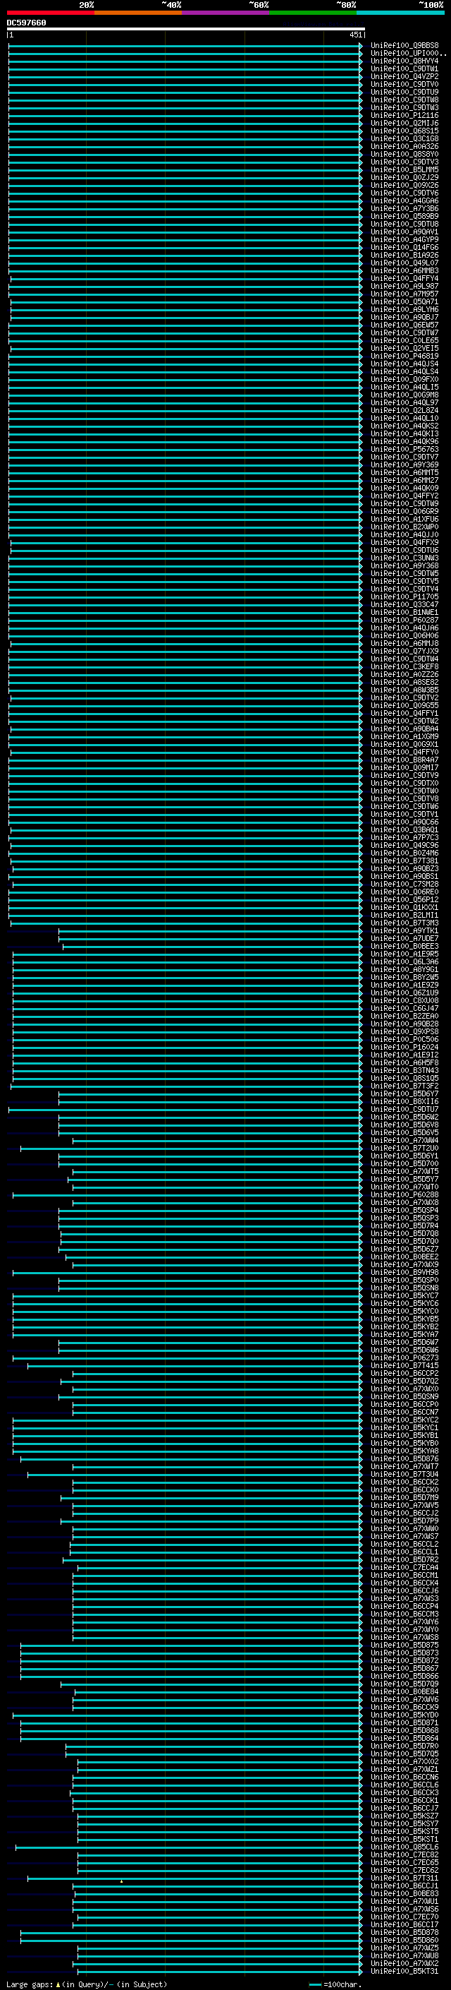The width and height of the screenshot is (451, 1990).
Task: Select hit label UniRef100_A8SE82
Action: pos(404,682)
